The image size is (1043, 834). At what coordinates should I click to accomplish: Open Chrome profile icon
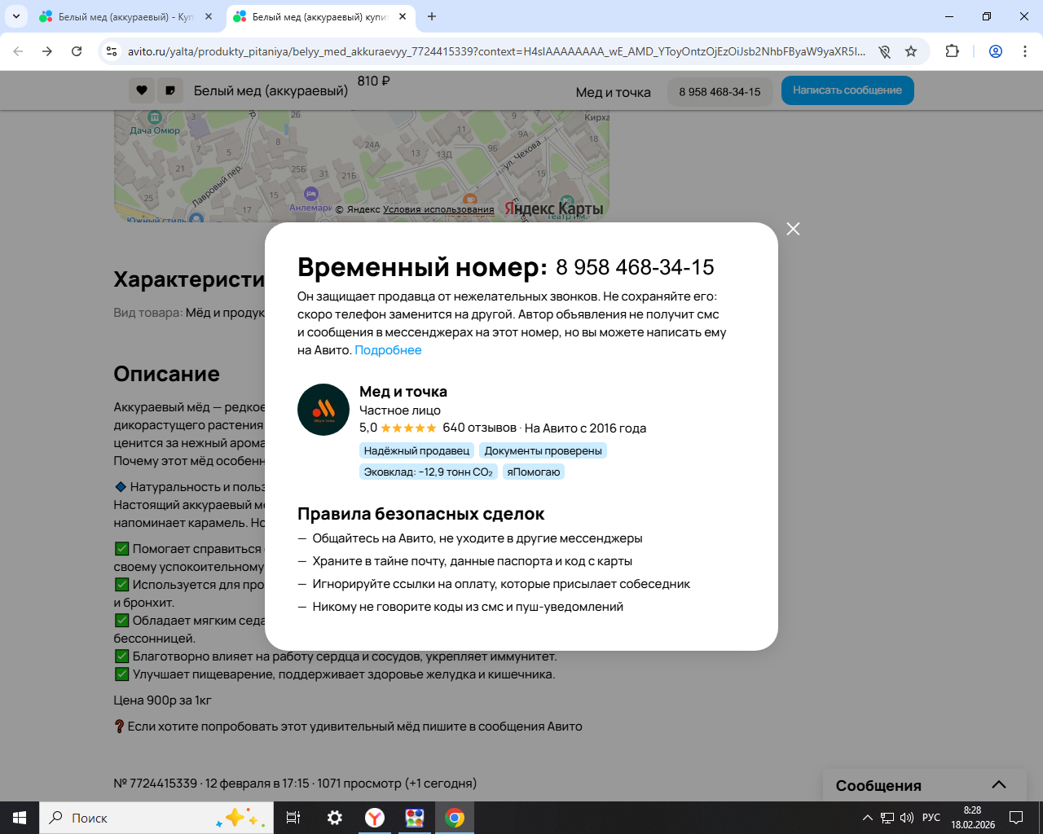click(996, 51)
